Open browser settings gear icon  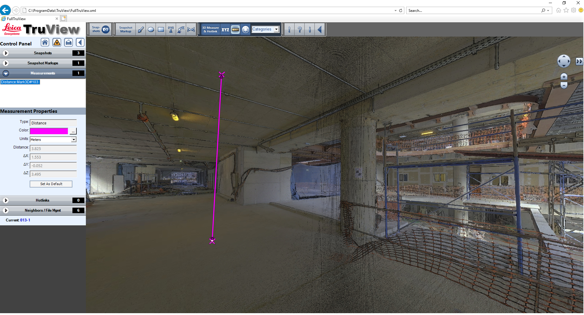click(x=574, y=10)
